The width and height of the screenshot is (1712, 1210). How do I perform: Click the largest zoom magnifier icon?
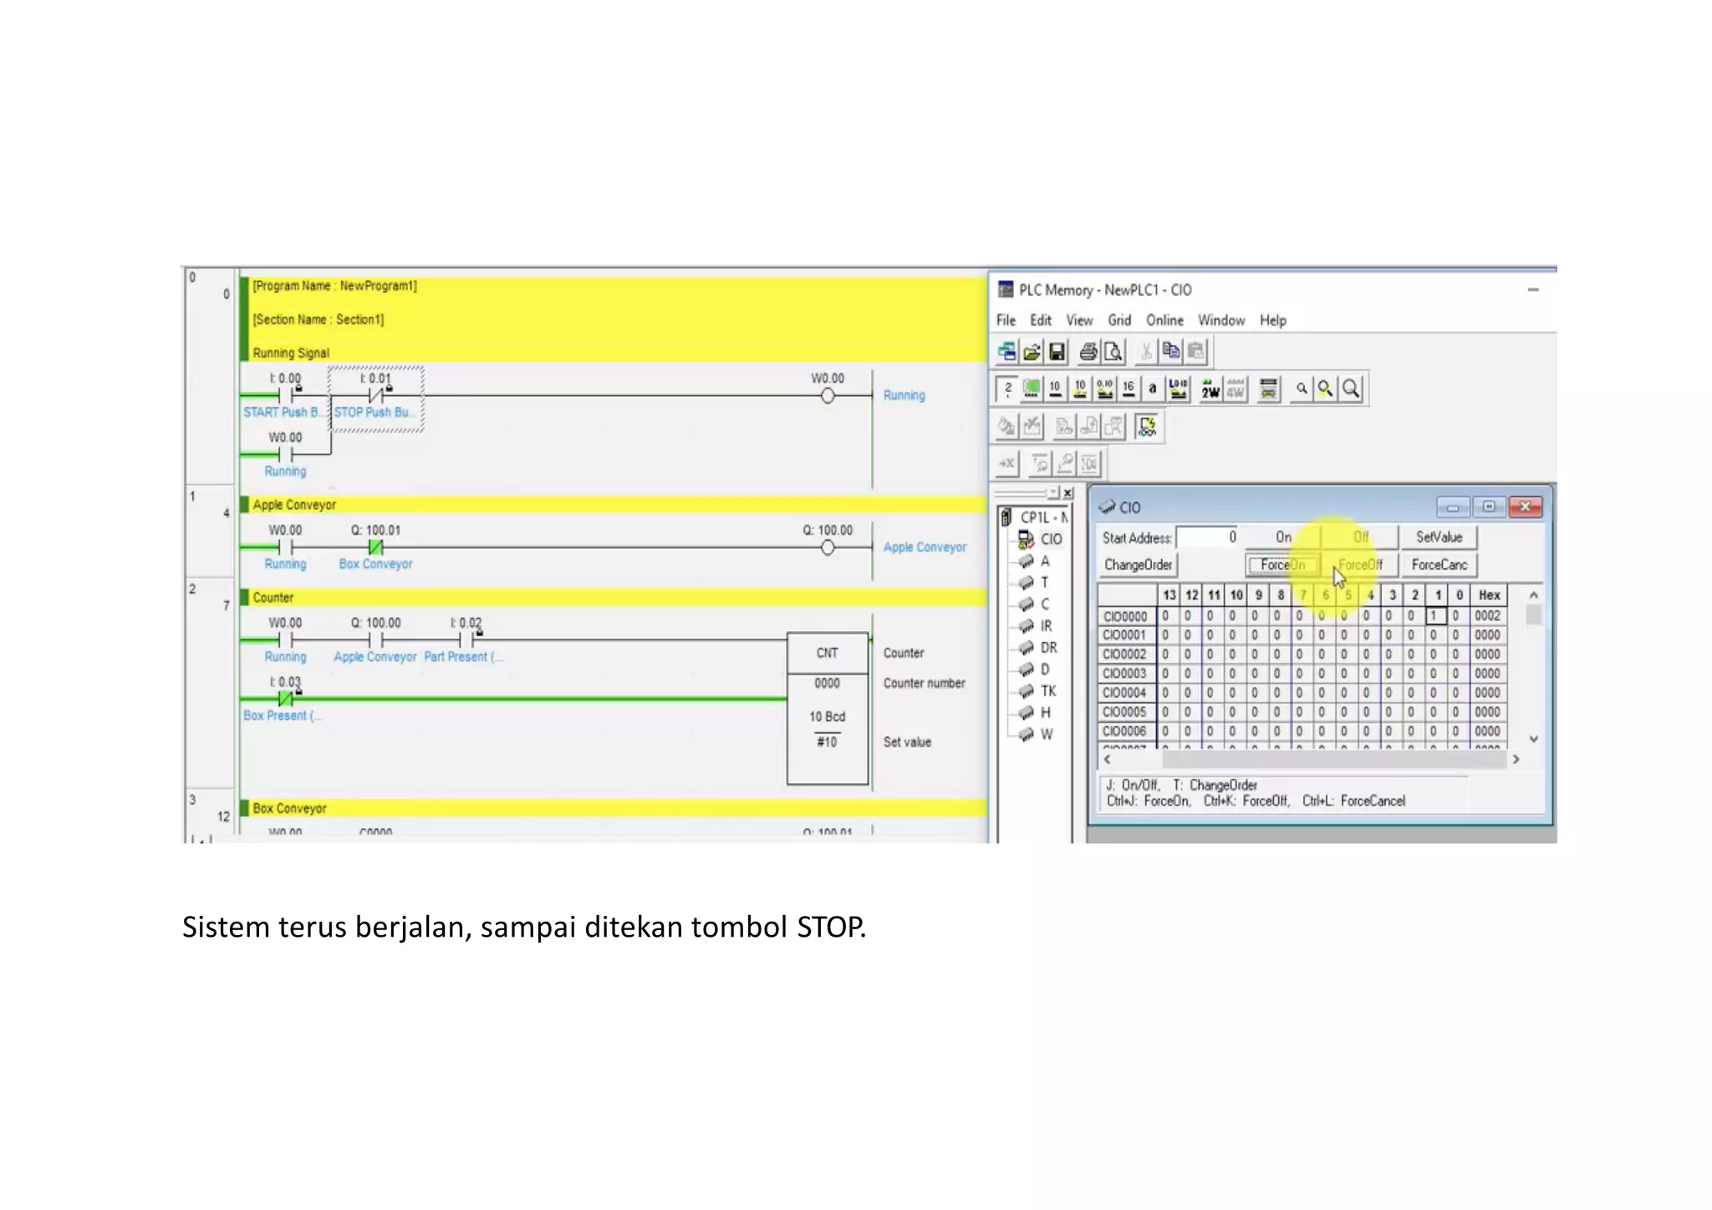[x=1351, y=389]
